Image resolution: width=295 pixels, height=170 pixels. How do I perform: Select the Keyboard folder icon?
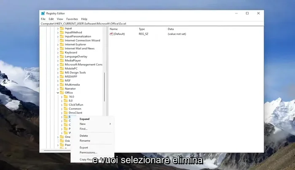pos(62,53)
